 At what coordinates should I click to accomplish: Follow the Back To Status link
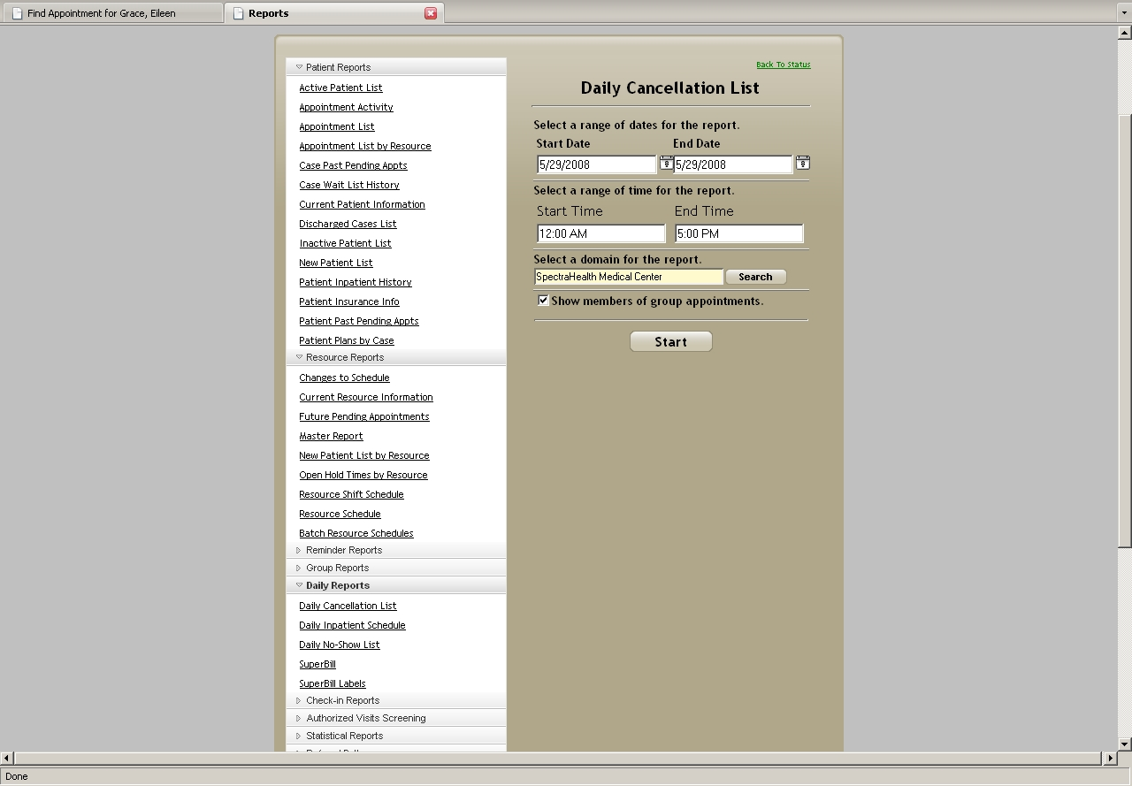tap(783, 65)
